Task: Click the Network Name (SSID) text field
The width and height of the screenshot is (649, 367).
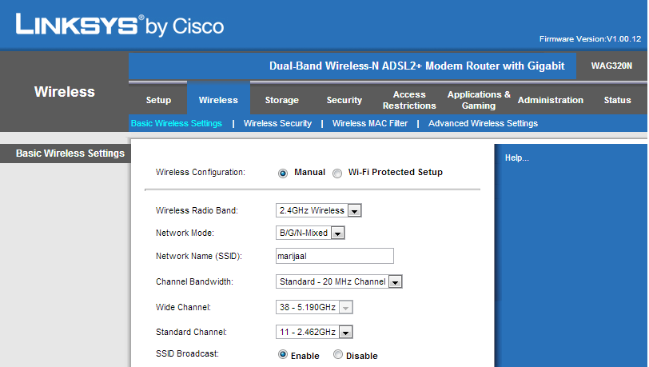Action: [334, 256]
